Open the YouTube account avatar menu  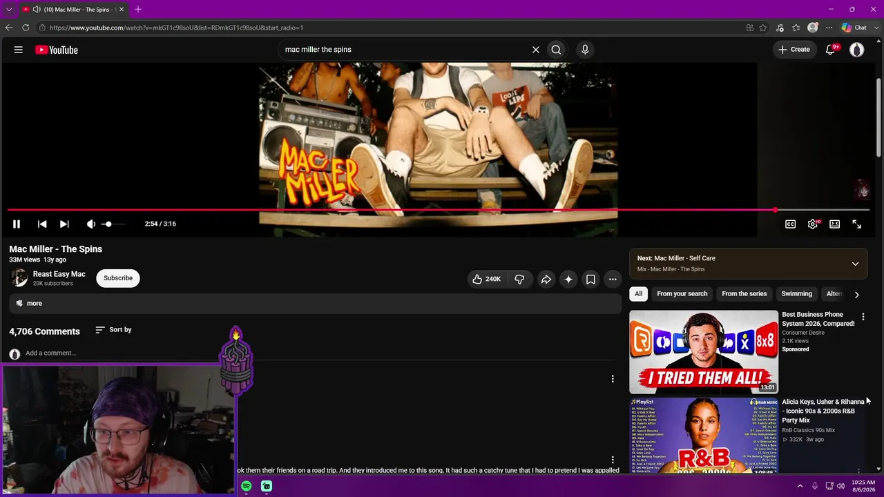tap(857, 50)
